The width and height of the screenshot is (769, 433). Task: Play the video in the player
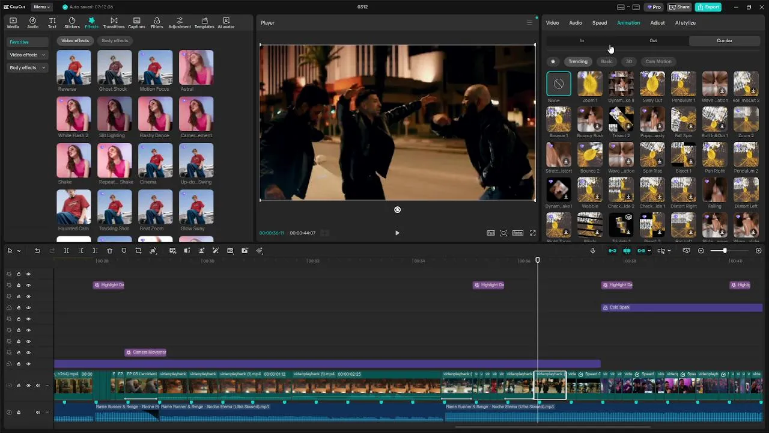pyautogui.click(x=397, y=233)
